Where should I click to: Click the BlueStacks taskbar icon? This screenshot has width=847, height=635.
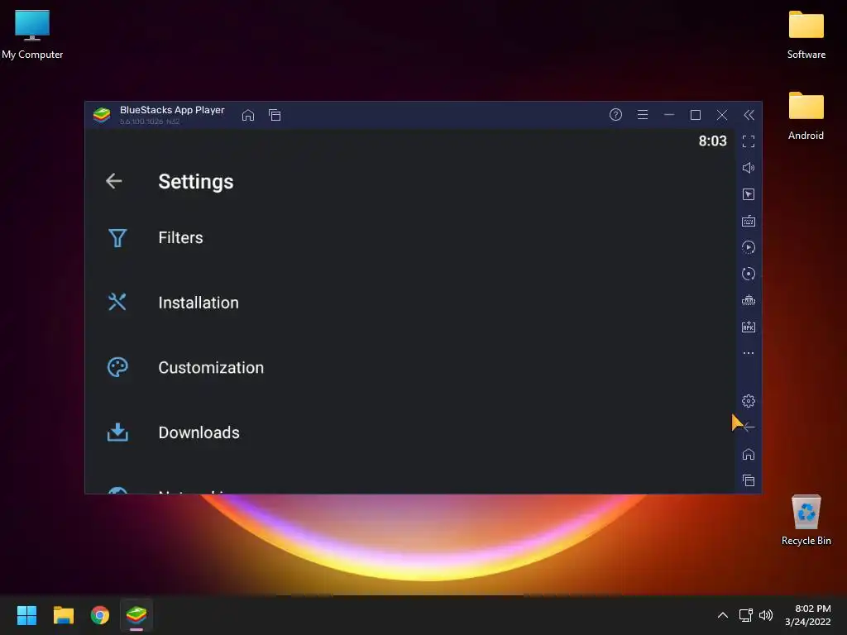tap(136, 615)
